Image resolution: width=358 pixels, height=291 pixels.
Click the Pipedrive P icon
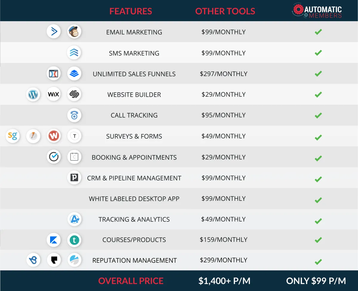pos(74,178)
